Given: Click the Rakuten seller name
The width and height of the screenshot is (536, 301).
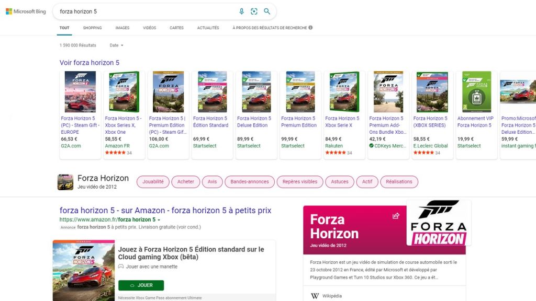Looking at the screenshot, I should [334, 146].
